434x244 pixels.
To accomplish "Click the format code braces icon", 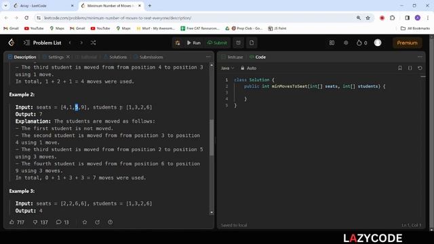I will point(410,68).
